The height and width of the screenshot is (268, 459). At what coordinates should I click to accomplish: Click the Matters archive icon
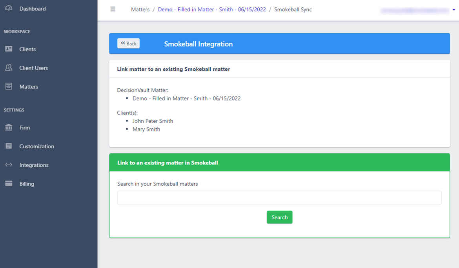[9, 86]
